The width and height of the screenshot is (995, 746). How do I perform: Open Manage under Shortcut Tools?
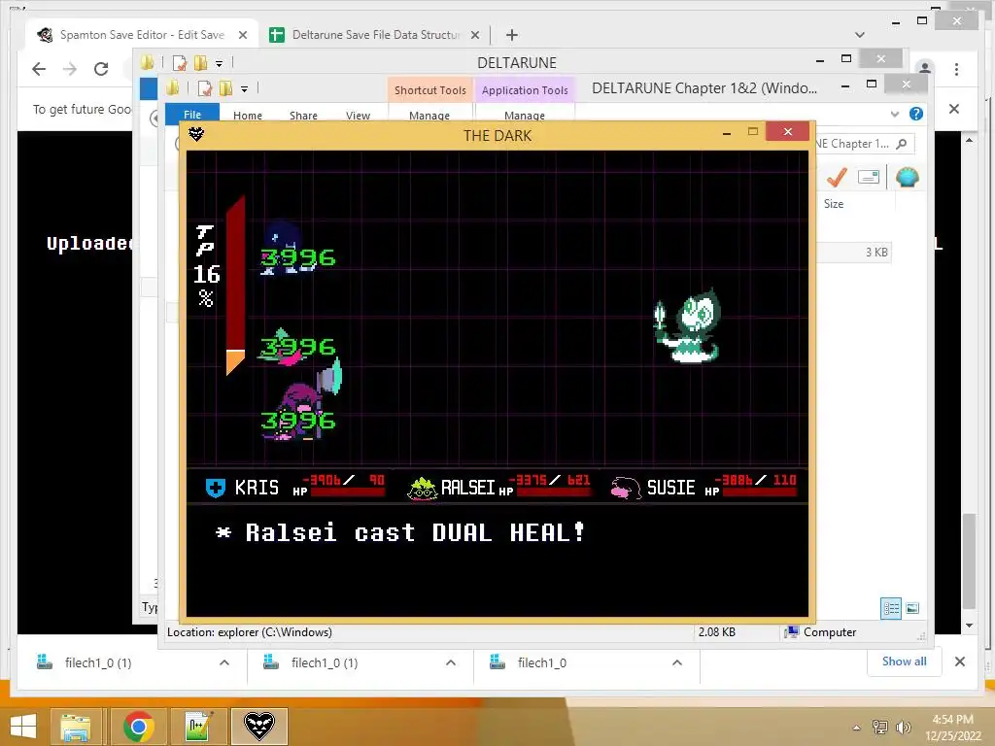coord(429,116)
